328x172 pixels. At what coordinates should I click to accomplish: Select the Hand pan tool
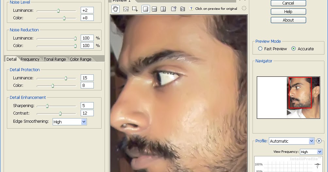[x=115, y=9]
